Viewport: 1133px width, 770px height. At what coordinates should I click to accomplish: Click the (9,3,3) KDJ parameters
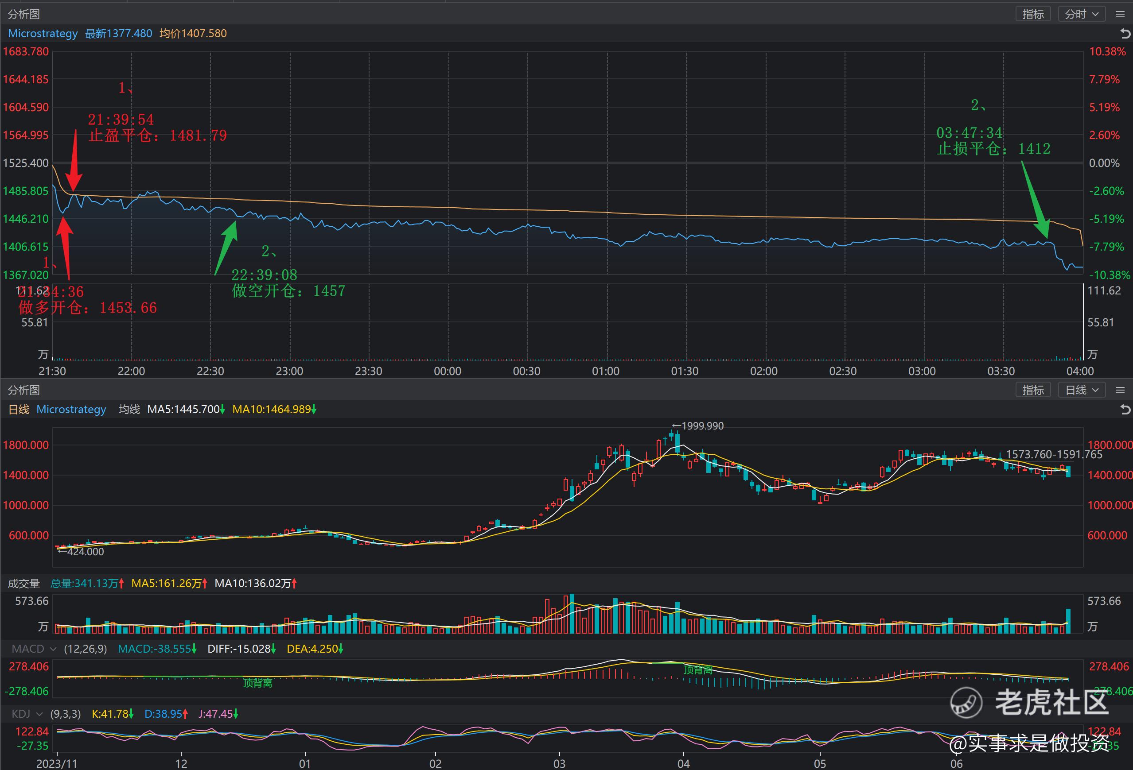pyautogui.click(x=65, y=714)
